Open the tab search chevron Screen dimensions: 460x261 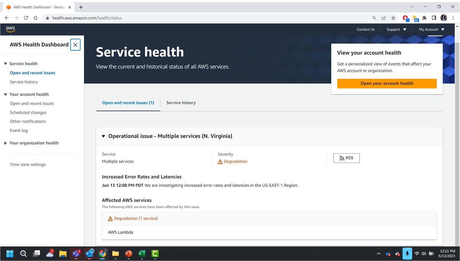(412, 7)
